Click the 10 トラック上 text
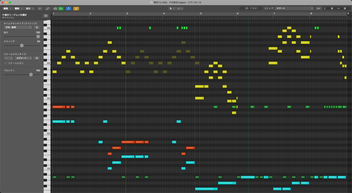This screenshot has width=352, height=193. 8,18
